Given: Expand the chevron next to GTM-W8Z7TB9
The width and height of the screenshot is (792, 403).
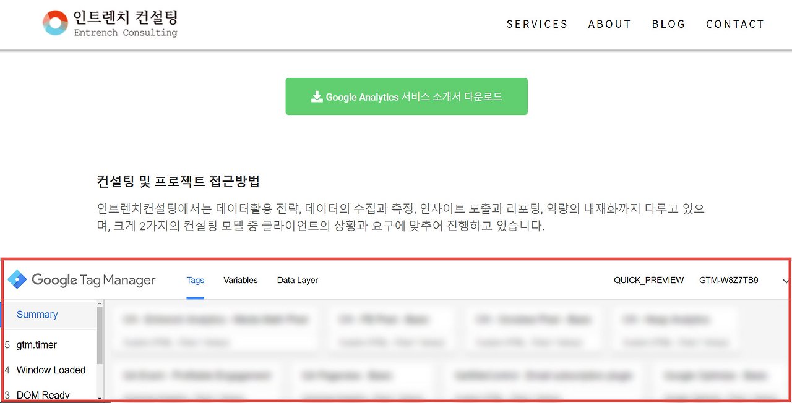Looking at the screenshot, I should point(786,281).
